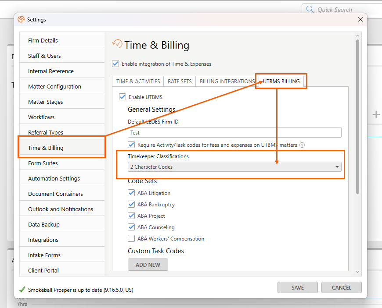Close the Settings dialog with the X

pos(360,19)
